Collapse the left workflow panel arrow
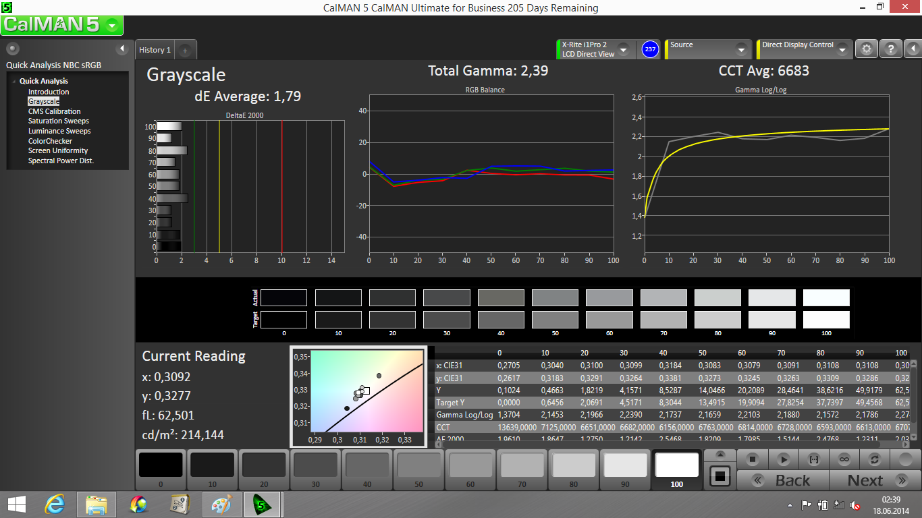Viewport: 922px width, 518px height. pos(122,49)
